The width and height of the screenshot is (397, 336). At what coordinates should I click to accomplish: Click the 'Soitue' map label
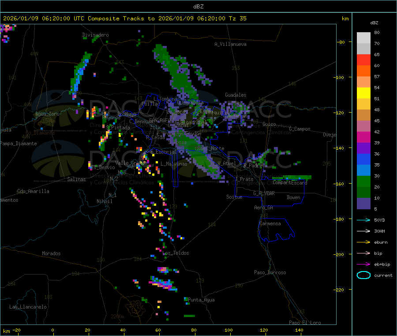pos(234,197)
